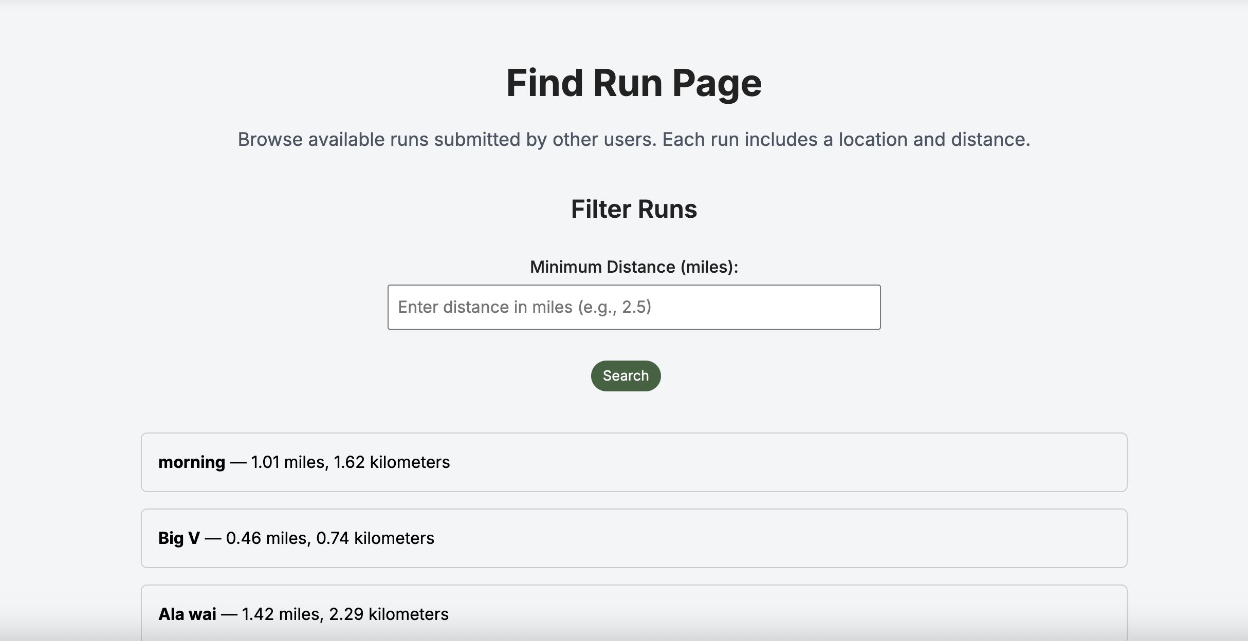Click the bold 'Big V' run name
This screenshot has width=1248, height=641.
179,538
